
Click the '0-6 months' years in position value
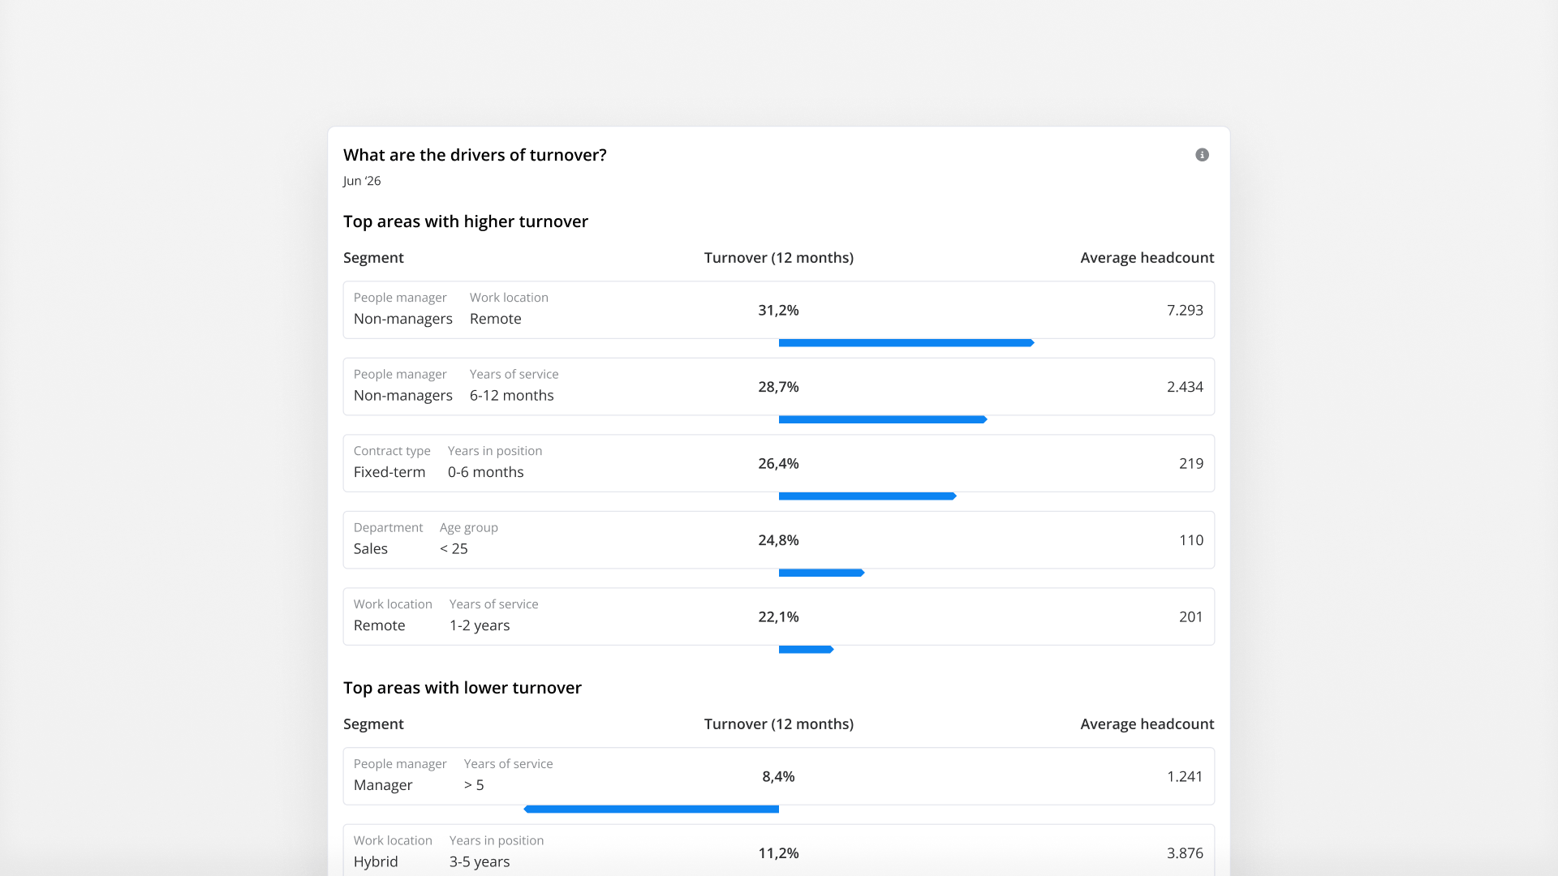(x=485, y=472)
